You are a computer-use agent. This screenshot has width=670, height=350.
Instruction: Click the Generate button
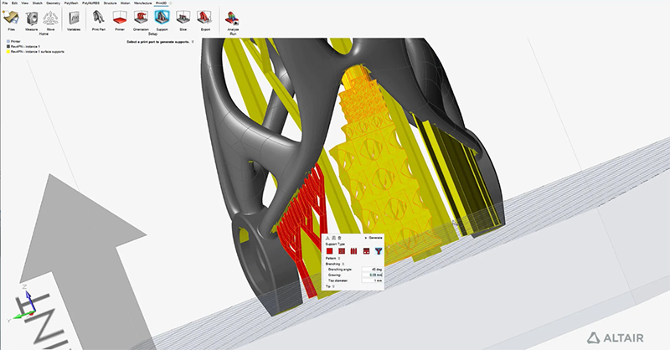pyautogui.click(x=374, y=238)
